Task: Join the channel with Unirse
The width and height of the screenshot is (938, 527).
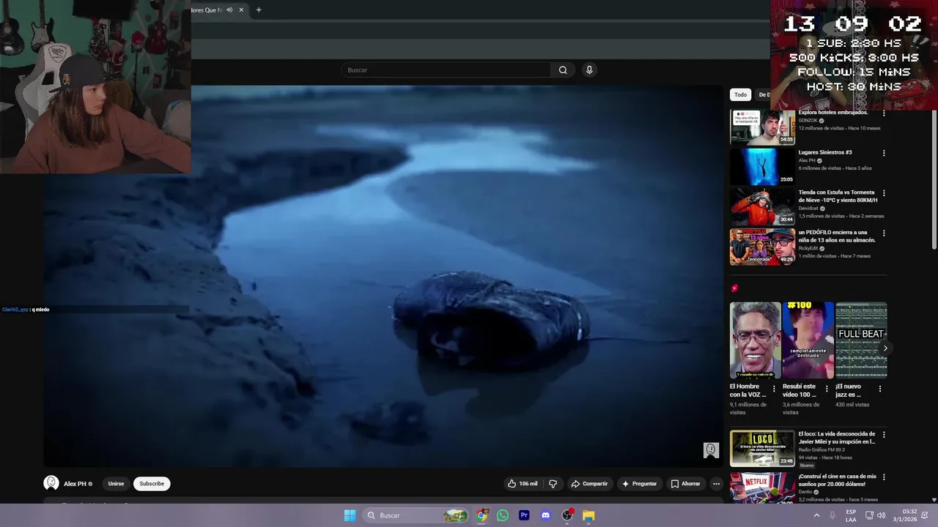Action: [x=116, y=484]
